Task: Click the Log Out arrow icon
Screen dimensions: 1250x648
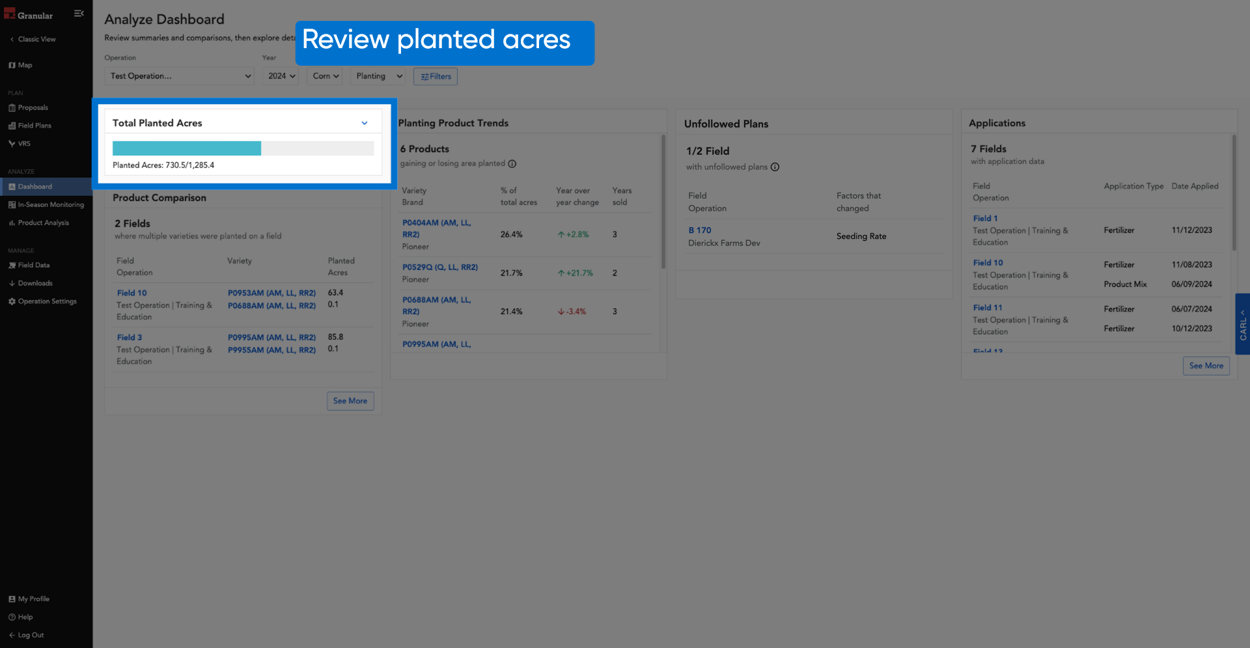Action: 12,636
